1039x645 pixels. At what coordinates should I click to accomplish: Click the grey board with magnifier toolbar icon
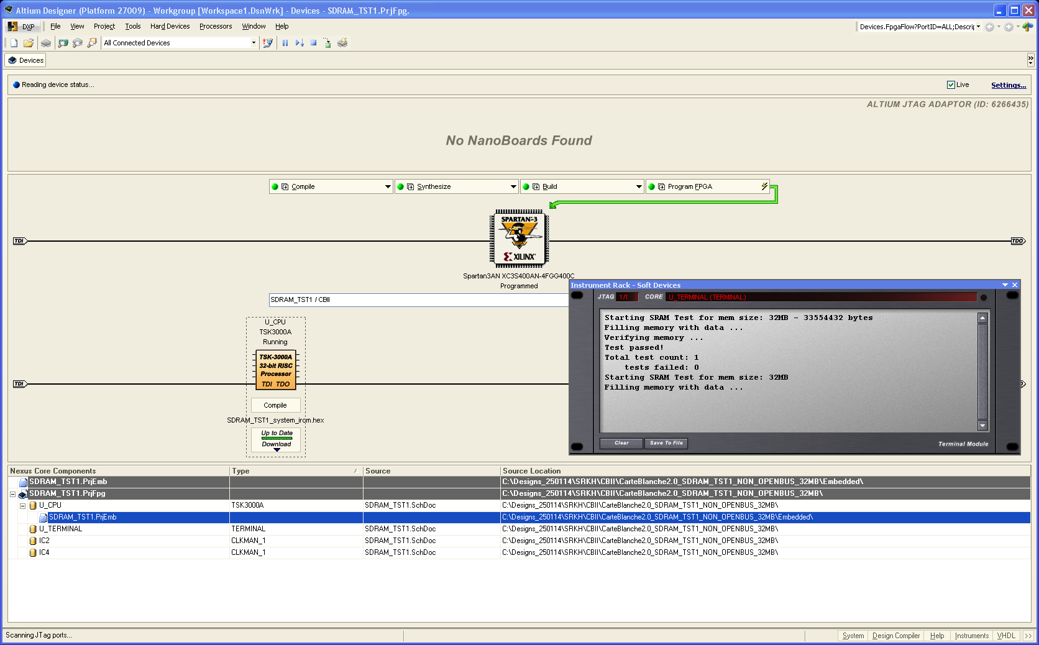[x=78, y=43]
